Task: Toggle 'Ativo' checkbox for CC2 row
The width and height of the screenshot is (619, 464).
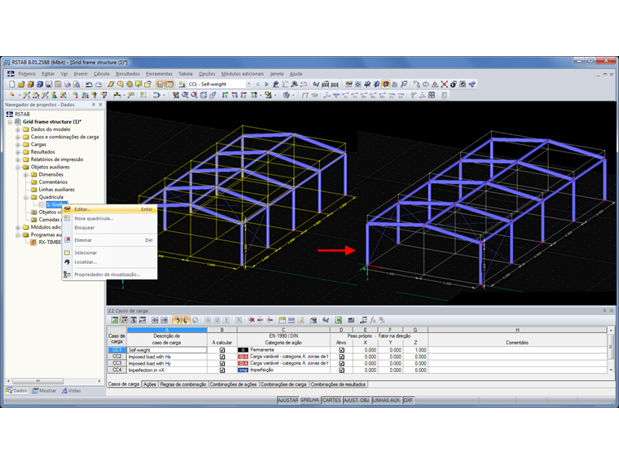Action: (x=341, y=357)
